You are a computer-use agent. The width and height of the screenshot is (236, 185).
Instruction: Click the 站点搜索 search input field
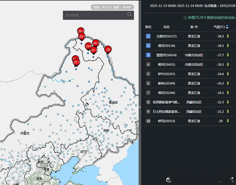(94, 15)
